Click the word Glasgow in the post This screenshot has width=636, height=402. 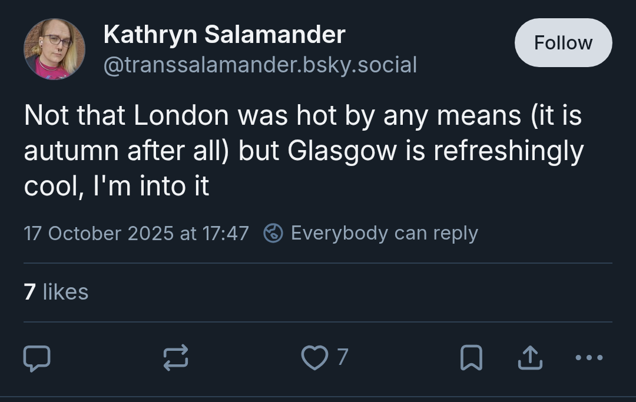(342, 151)
